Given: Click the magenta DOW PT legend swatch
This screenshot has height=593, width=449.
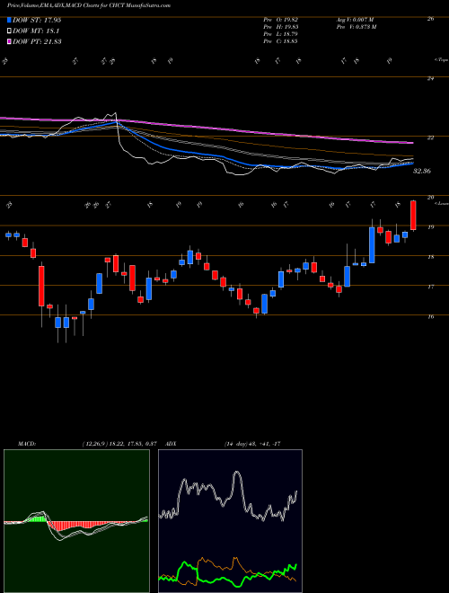Looking at the screenshot, I should [9, 41].
